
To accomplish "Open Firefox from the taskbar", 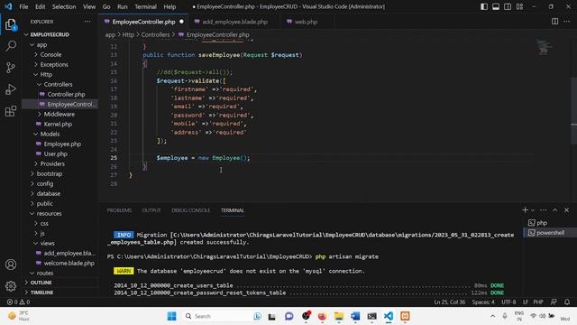I will 322,316.
